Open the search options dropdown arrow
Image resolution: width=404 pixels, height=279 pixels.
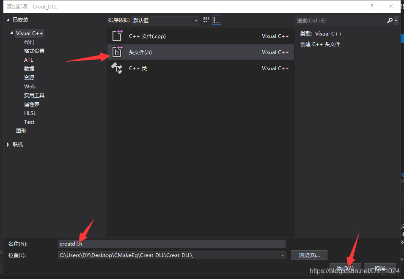tap(396, 20)
